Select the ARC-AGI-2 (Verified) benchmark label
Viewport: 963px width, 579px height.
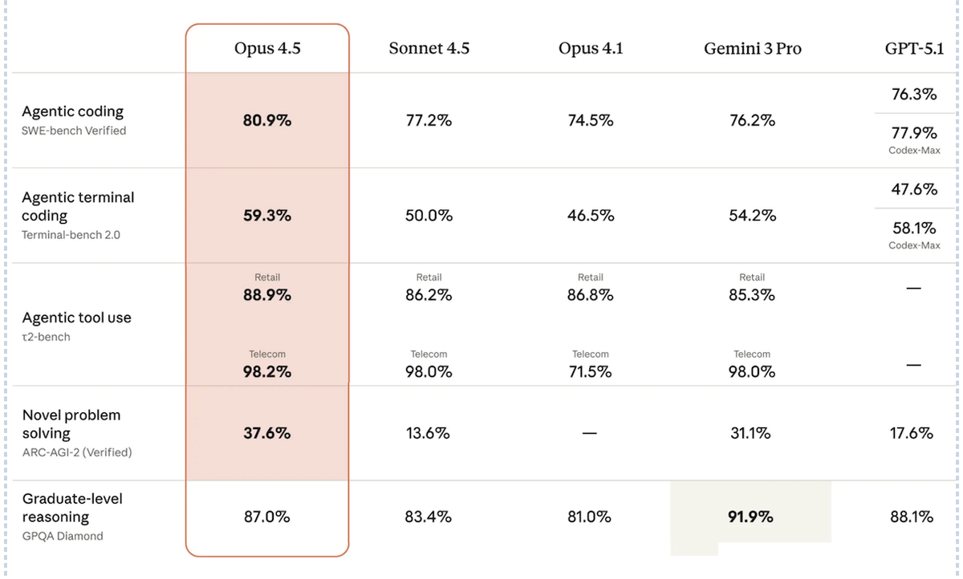pos(77,452)
